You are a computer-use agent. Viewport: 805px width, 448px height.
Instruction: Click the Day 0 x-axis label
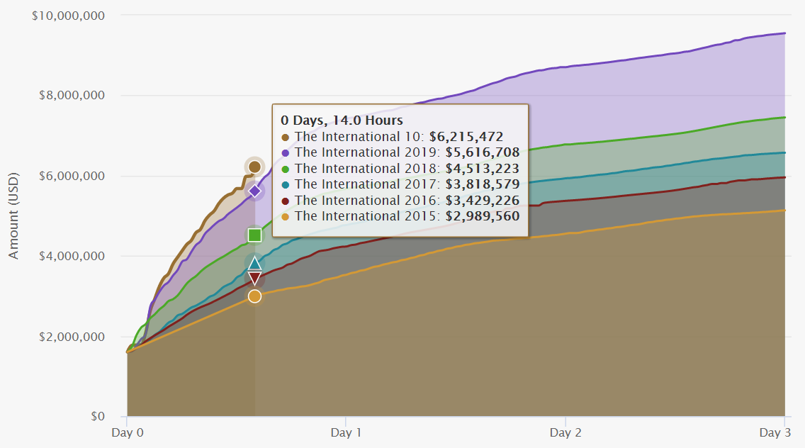pos(128,432)
